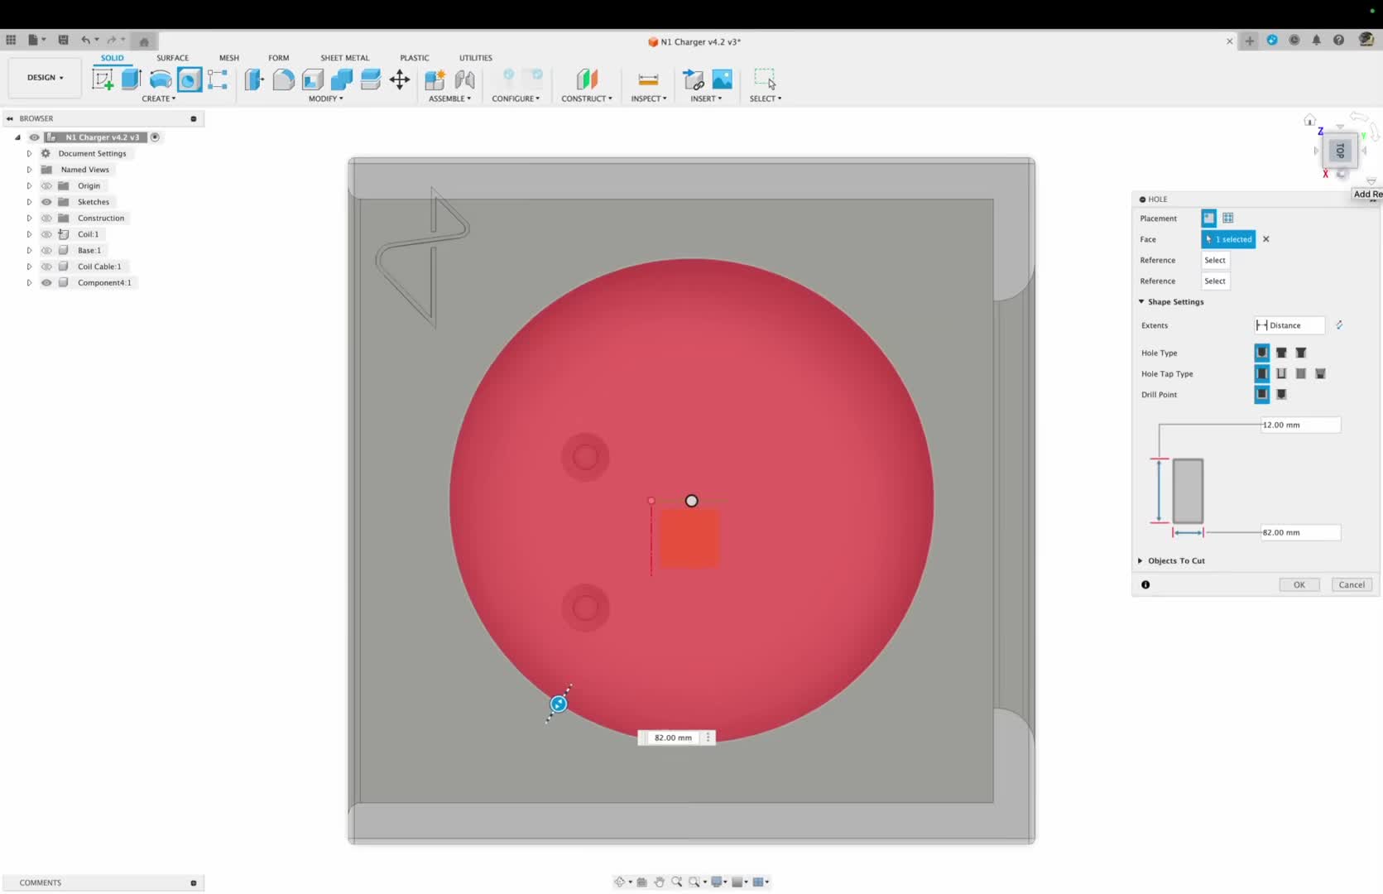Expand the Named Views tree node
Image resolution: width=1383 pixels, height=894 pixels.
[x=29, y=170]
